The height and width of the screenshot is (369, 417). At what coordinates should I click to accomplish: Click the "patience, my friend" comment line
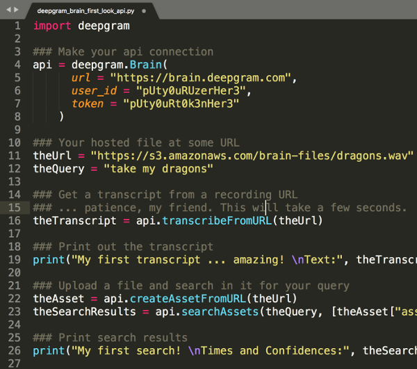[x=220, y=208]
